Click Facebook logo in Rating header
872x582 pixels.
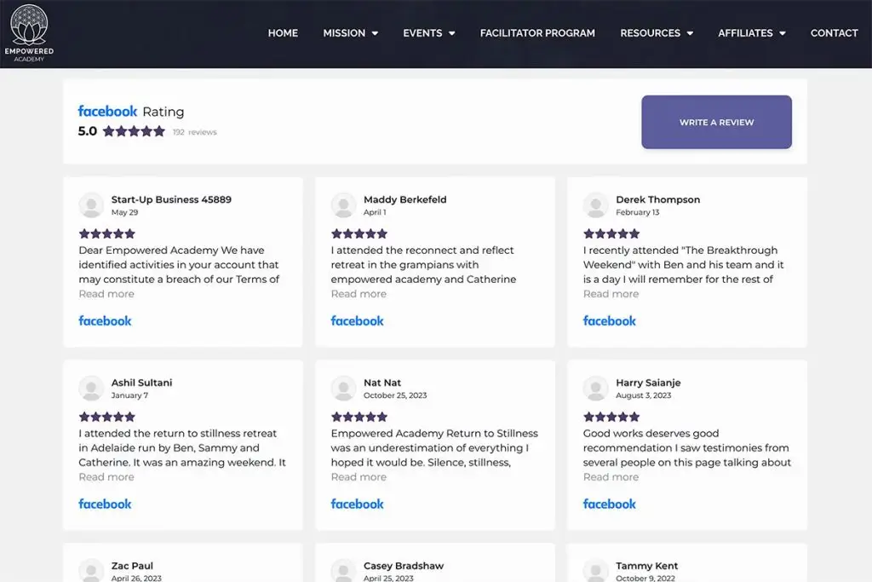[107, 112]
